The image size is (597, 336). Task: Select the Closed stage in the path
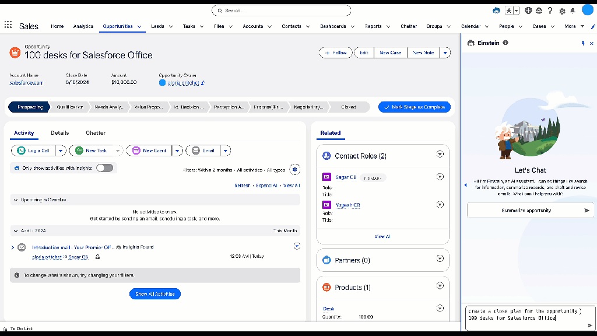tap(349, 107)
